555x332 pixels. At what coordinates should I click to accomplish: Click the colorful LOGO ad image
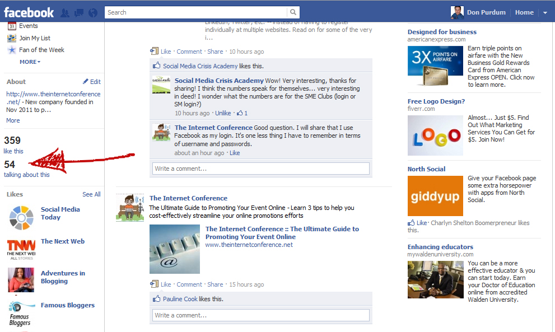(435, 135)
